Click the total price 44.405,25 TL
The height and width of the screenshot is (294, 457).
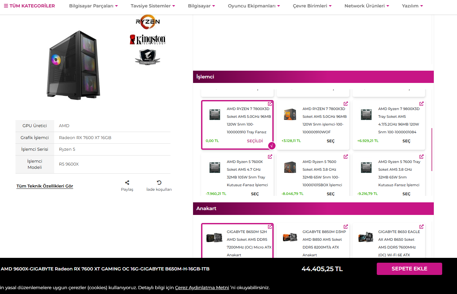[x=322, y=269]
